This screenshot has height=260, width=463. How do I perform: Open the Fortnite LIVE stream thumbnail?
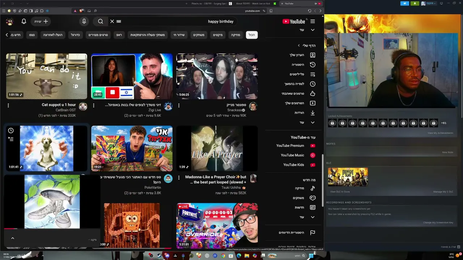(x=217, y=226)
